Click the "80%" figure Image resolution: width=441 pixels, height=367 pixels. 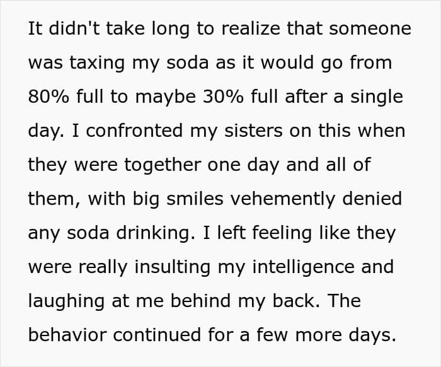49,96
